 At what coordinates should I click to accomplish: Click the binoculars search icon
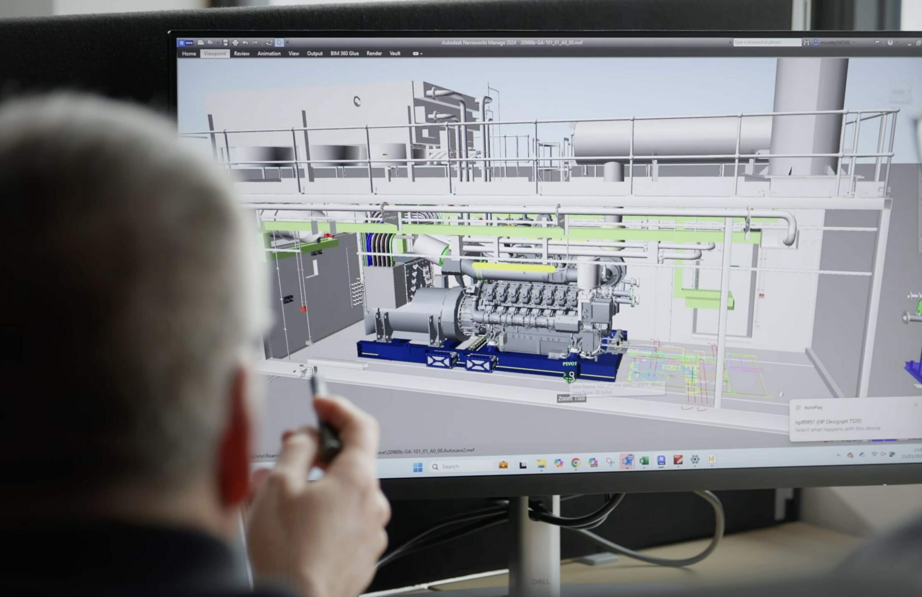coord(806,43)
